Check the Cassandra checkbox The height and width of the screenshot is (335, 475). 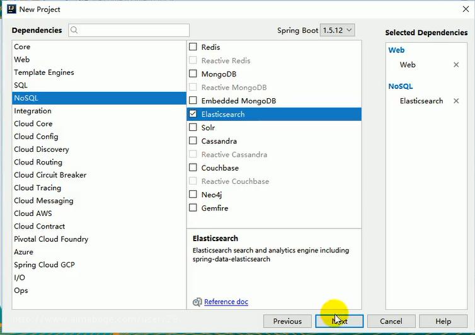point(193,140)
